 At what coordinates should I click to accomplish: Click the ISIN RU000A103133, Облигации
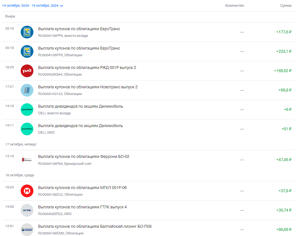pos(60,94)
